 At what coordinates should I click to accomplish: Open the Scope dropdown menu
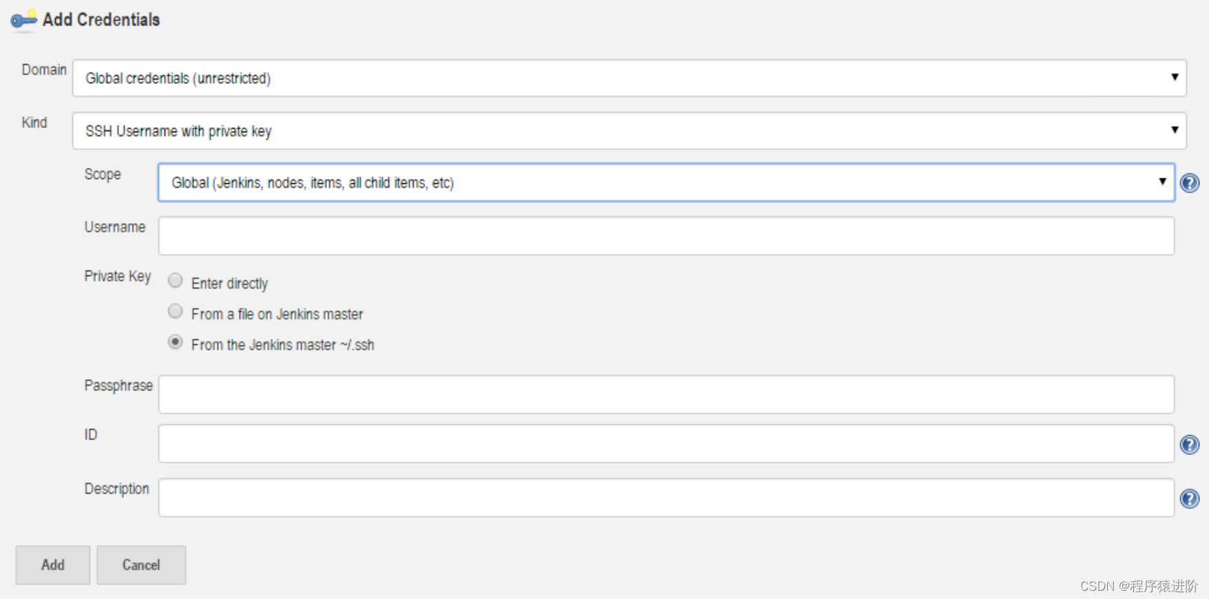pos(666,182)
